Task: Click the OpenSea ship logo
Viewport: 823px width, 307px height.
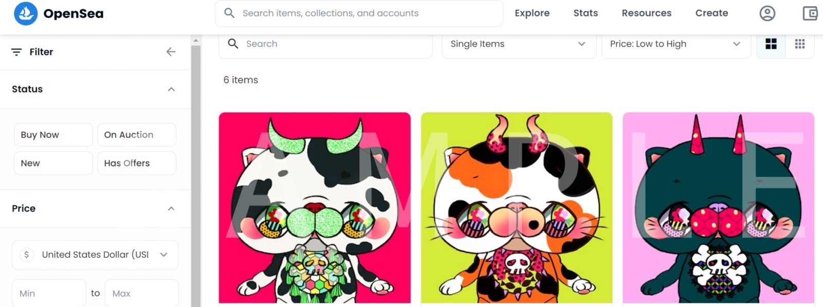Action: click(26, 13)
